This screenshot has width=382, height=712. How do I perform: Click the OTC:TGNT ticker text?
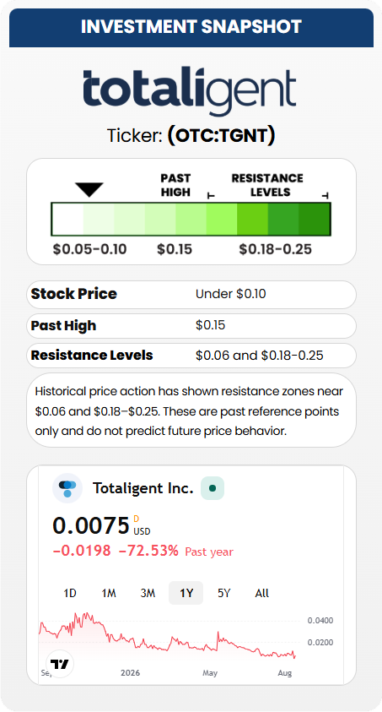221,136
